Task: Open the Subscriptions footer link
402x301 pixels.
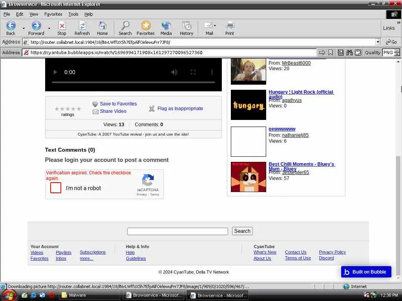Action: click(x=93, y=252)
